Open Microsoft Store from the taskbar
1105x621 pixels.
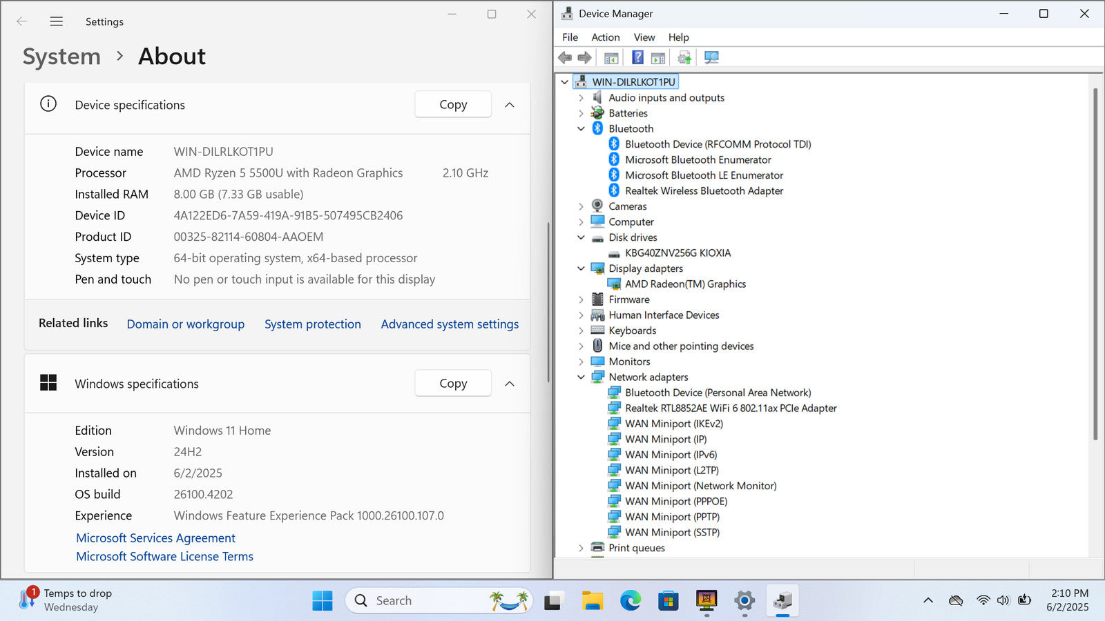coord(668,601)
